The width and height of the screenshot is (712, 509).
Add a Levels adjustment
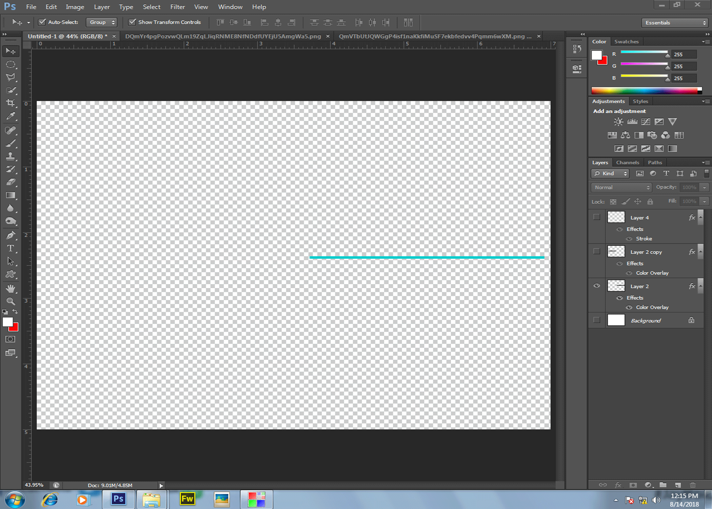tap(632, 121)
